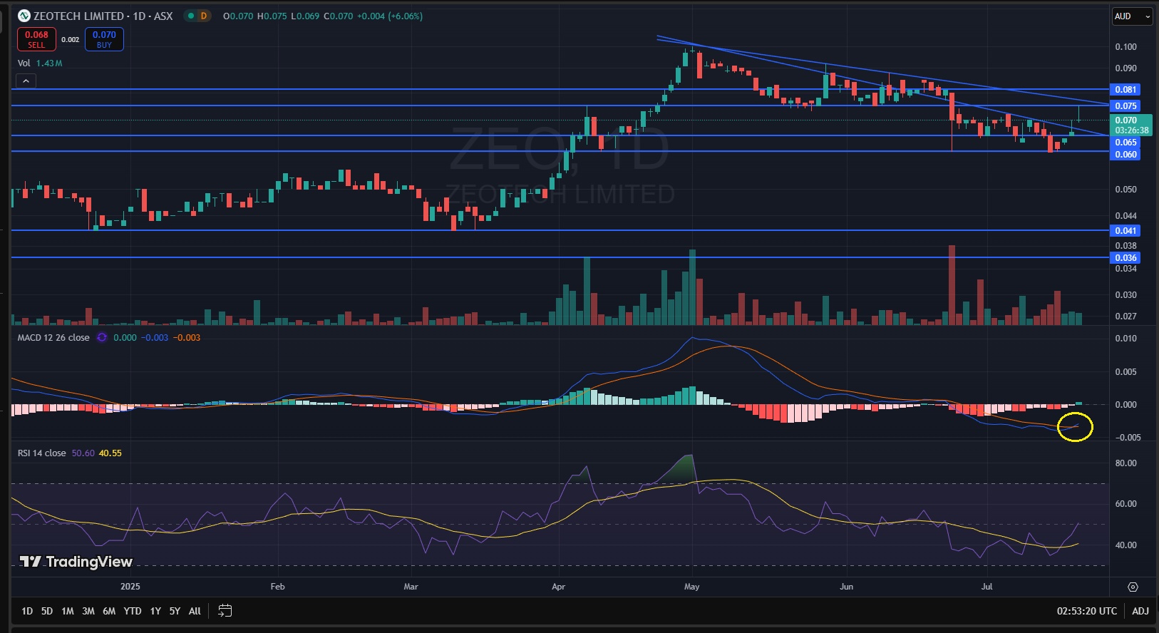Select the 6M time range

tap(109, 611)
